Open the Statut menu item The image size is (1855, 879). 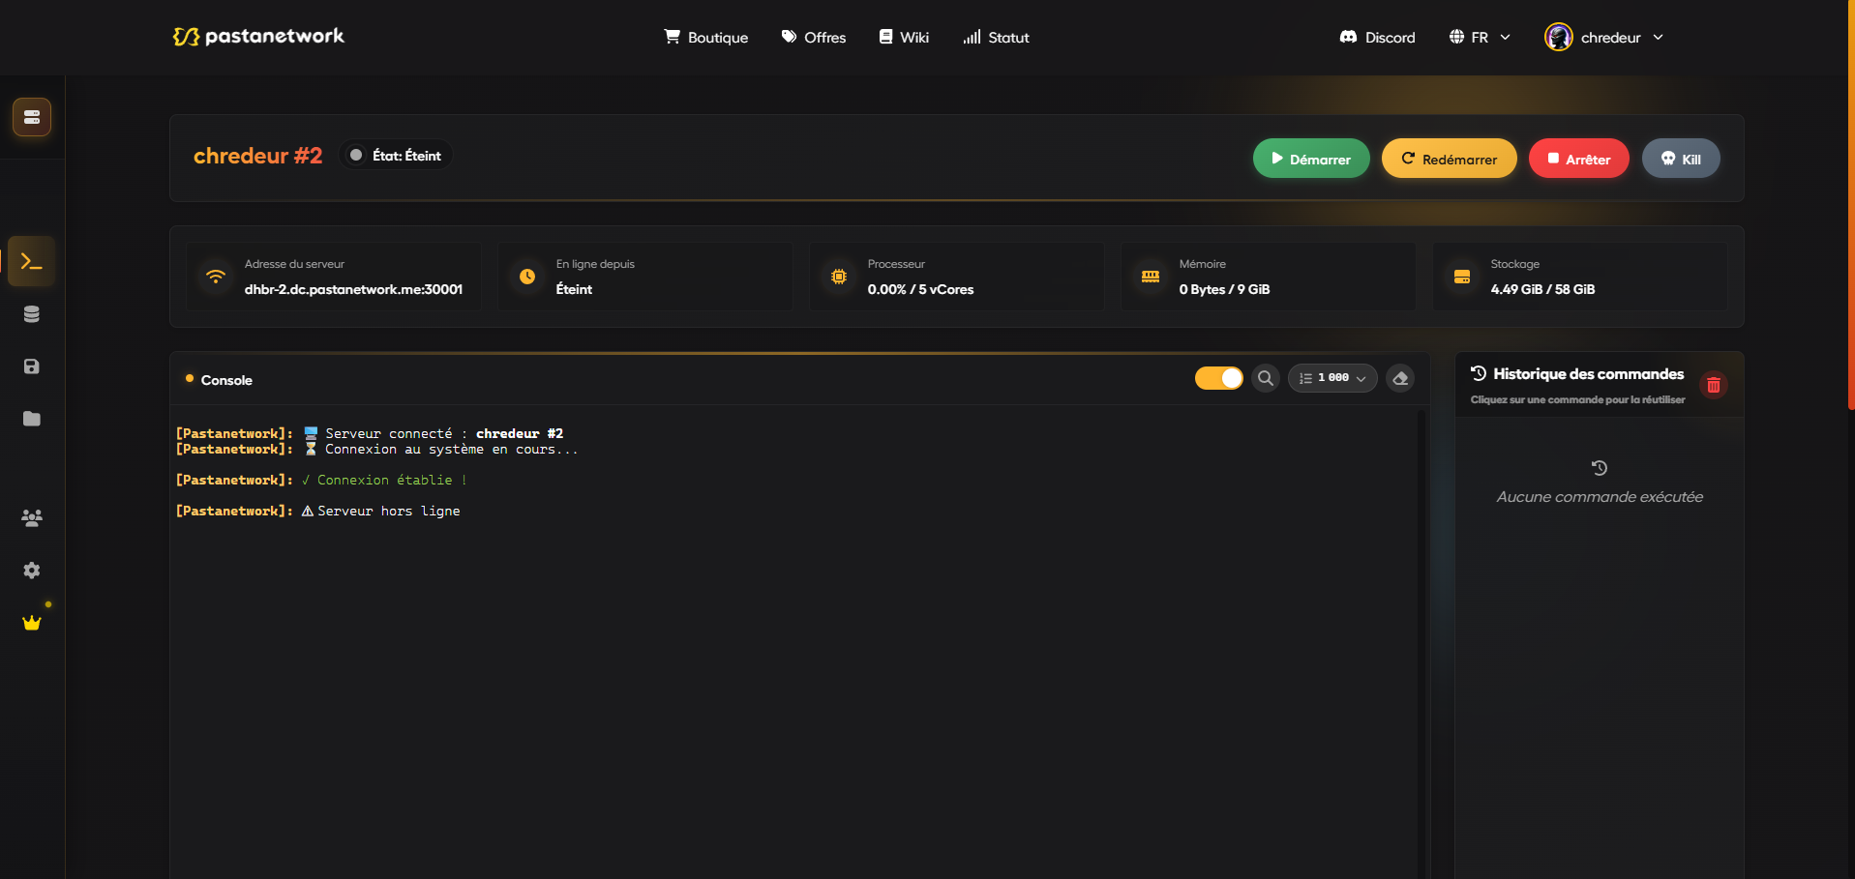[996, 37]
